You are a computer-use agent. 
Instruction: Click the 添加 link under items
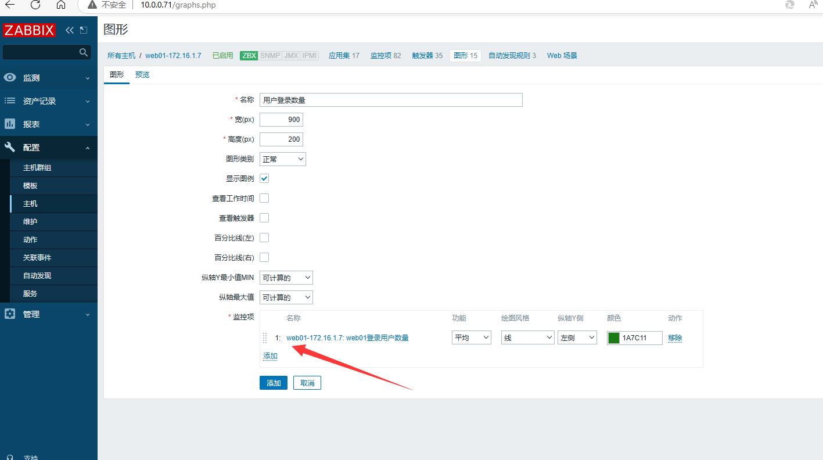(270, 356)
